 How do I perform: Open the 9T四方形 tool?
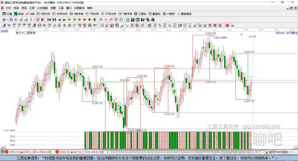(x=109, y=14)
